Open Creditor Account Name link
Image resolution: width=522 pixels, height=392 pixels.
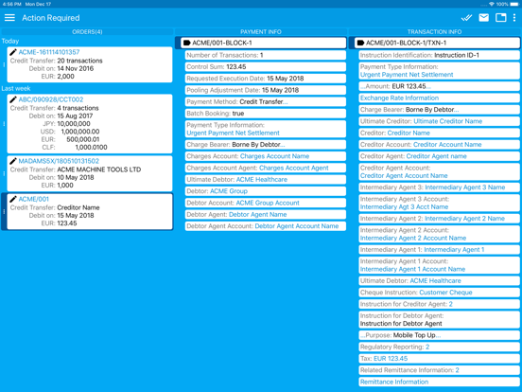coord(447,145)
